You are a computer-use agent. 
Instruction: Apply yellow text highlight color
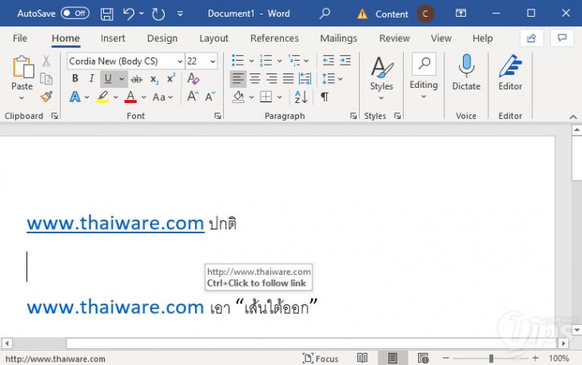click(x=102, y=97)
